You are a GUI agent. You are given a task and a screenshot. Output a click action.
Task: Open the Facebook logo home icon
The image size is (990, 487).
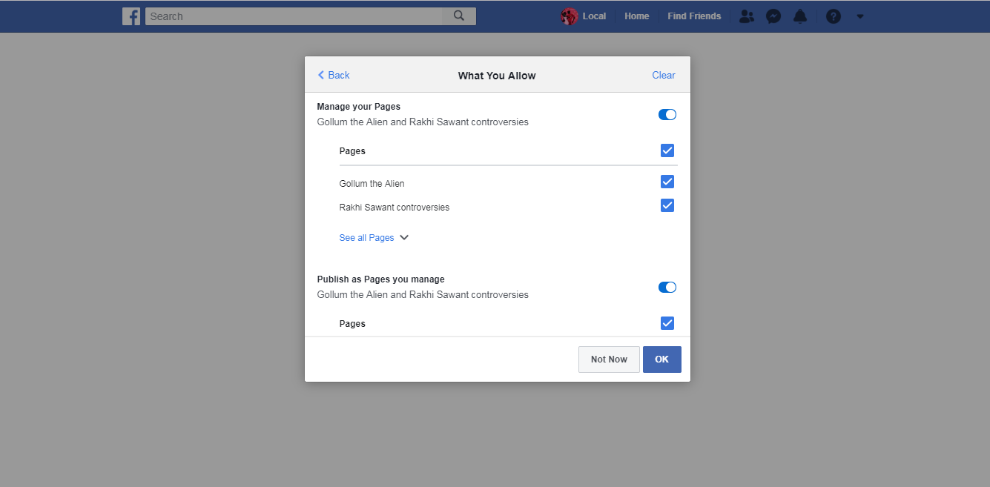[131, 16]
